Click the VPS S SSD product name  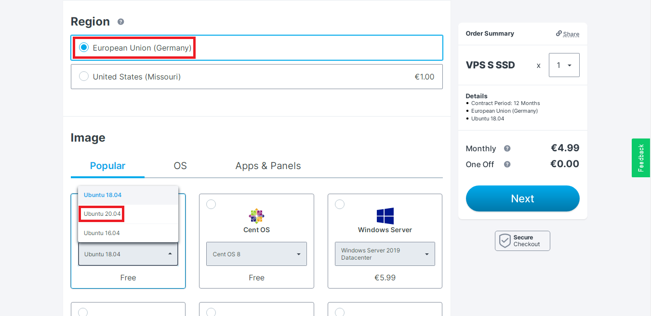click(490, 65)
